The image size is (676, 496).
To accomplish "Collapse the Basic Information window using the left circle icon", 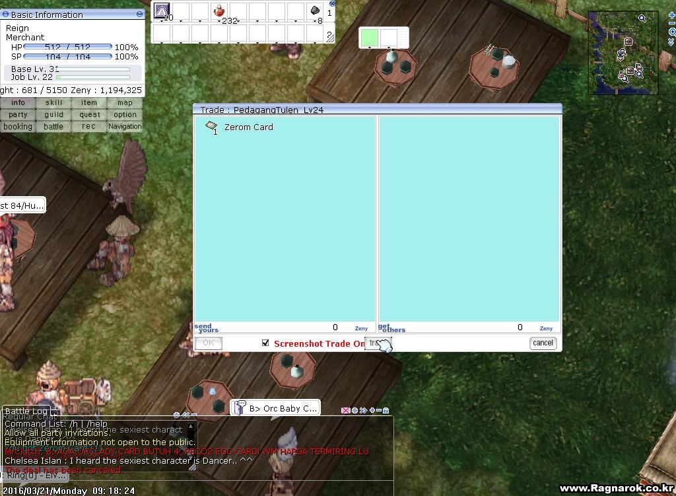I will pos(5,15).
